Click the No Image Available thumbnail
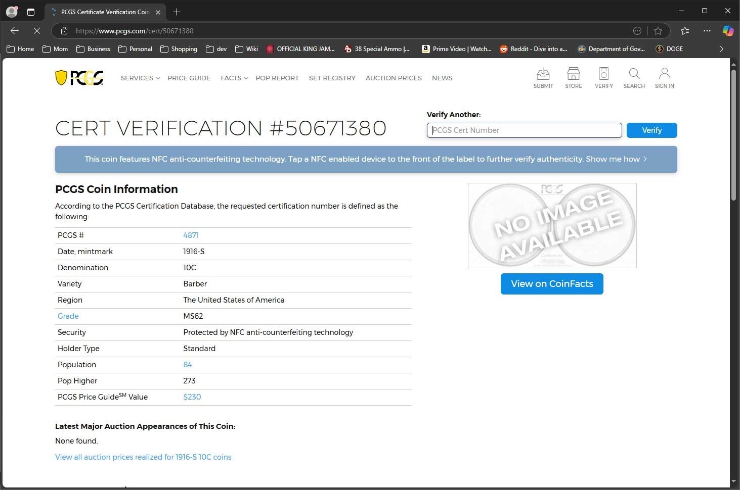This screenshot has height=490, width=740. click(x=552, y=225)
